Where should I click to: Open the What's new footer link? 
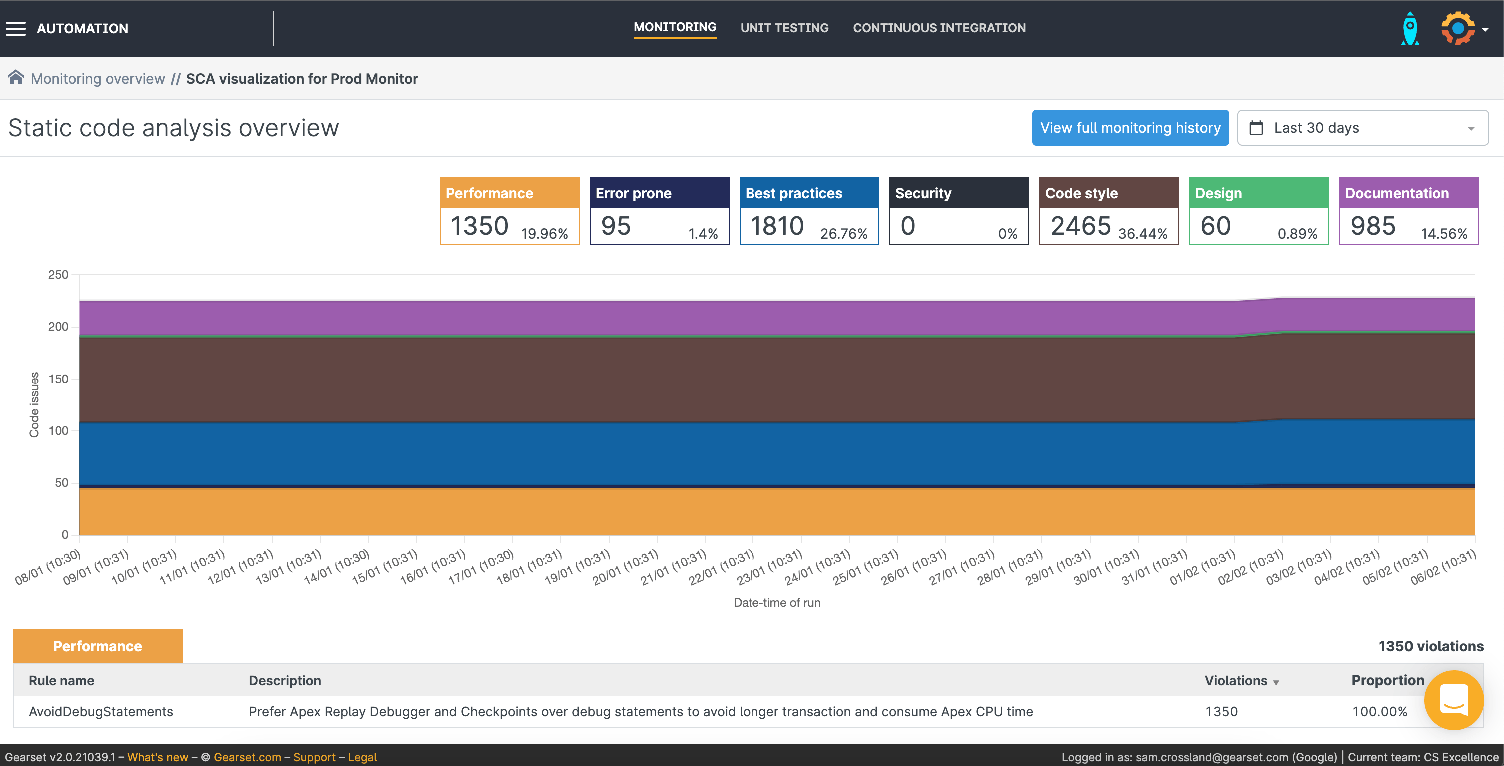pos(157,757)
